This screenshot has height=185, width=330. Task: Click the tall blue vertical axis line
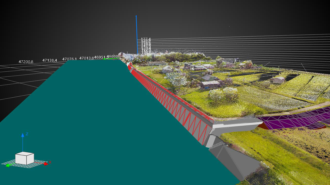click(x=136, y=33)
